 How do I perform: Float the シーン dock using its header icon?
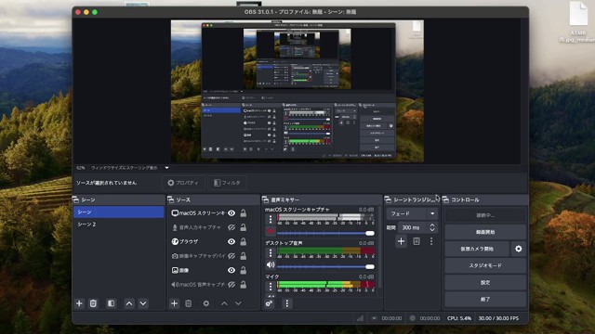[x=75, y=199]
